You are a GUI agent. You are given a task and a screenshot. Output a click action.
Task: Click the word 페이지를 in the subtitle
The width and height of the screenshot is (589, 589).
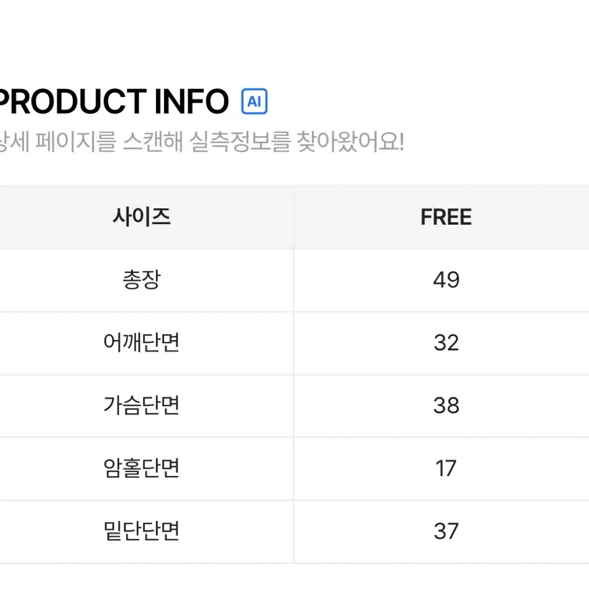click(x=76, y=142)
